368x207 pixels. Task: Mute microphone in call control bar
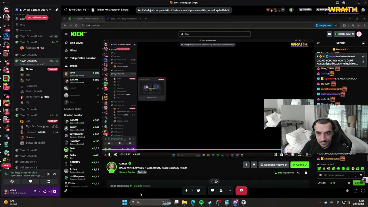coord(186,191)
